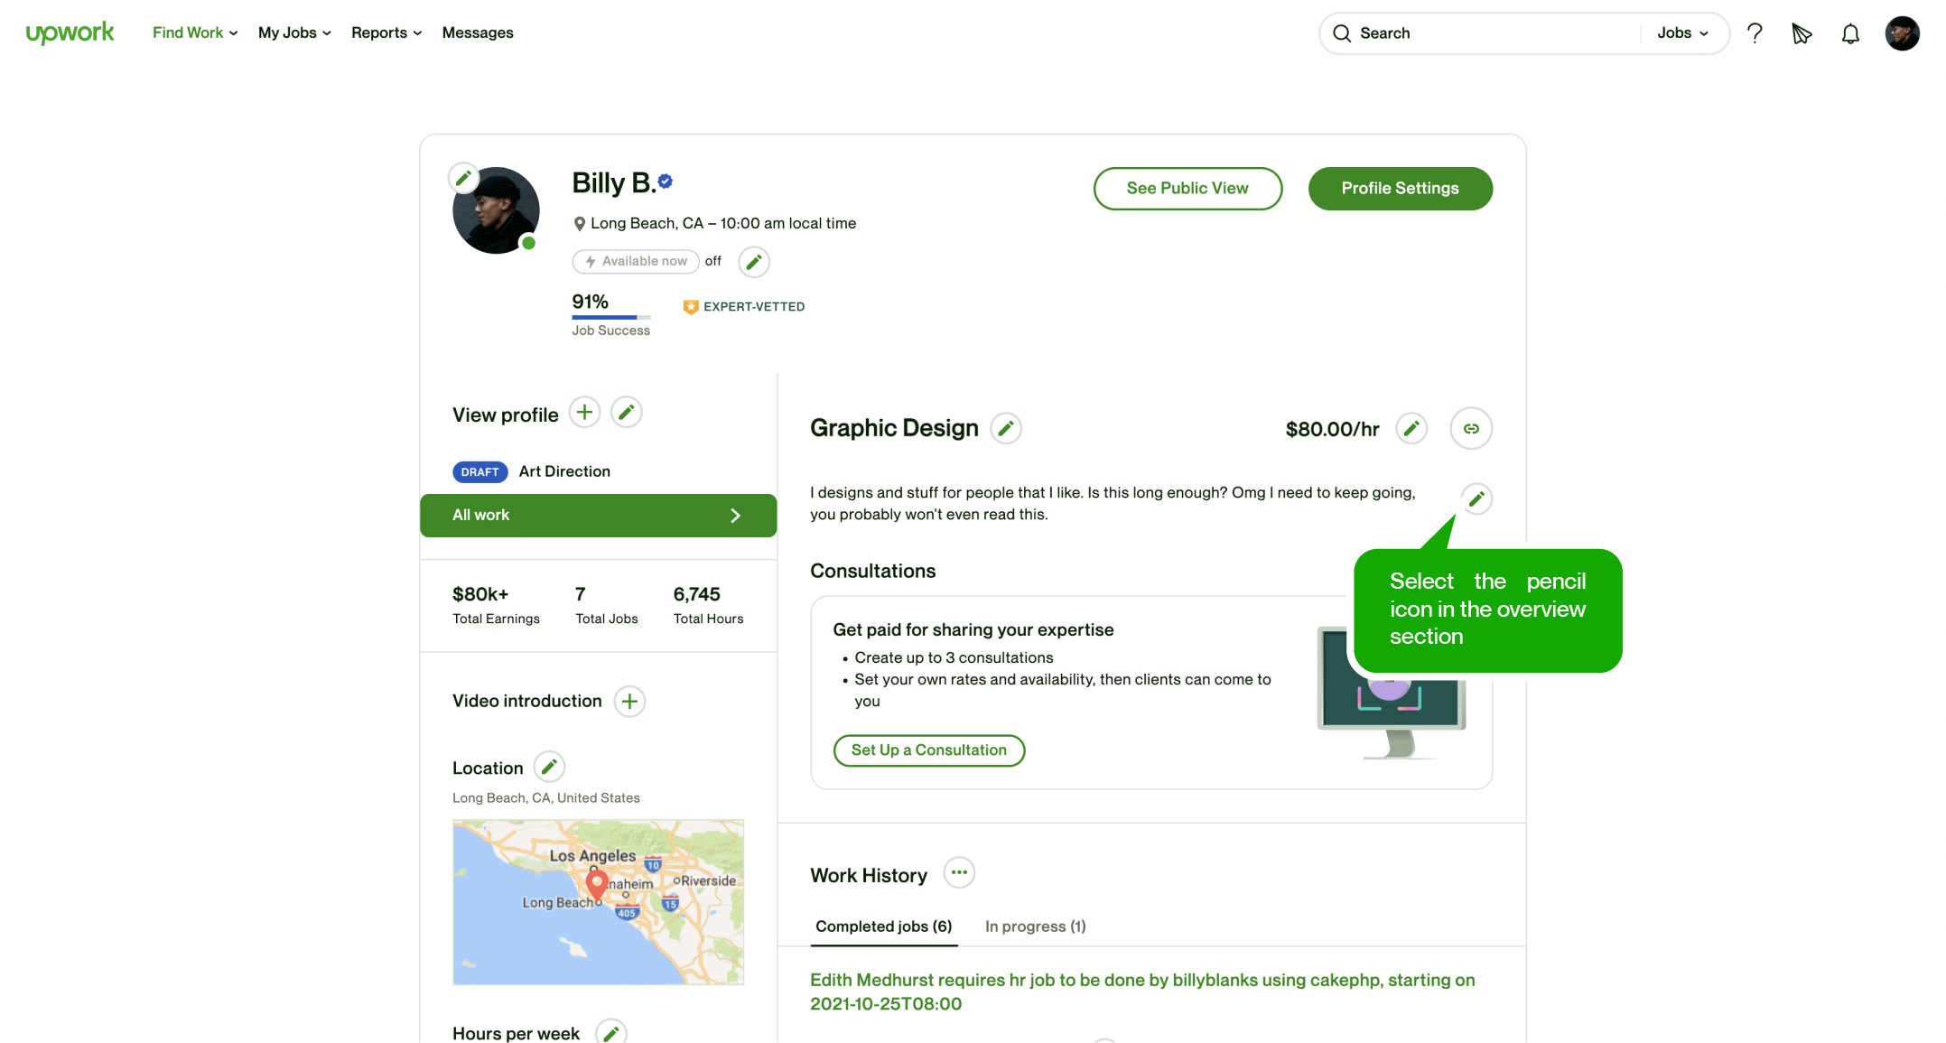The height and width of the screenshot is (1043, 1946).
Task: Add a video introduction with plus icon
Action: [629, 701]
